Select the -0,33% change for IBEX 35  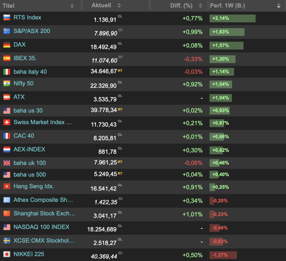[193, 59]
